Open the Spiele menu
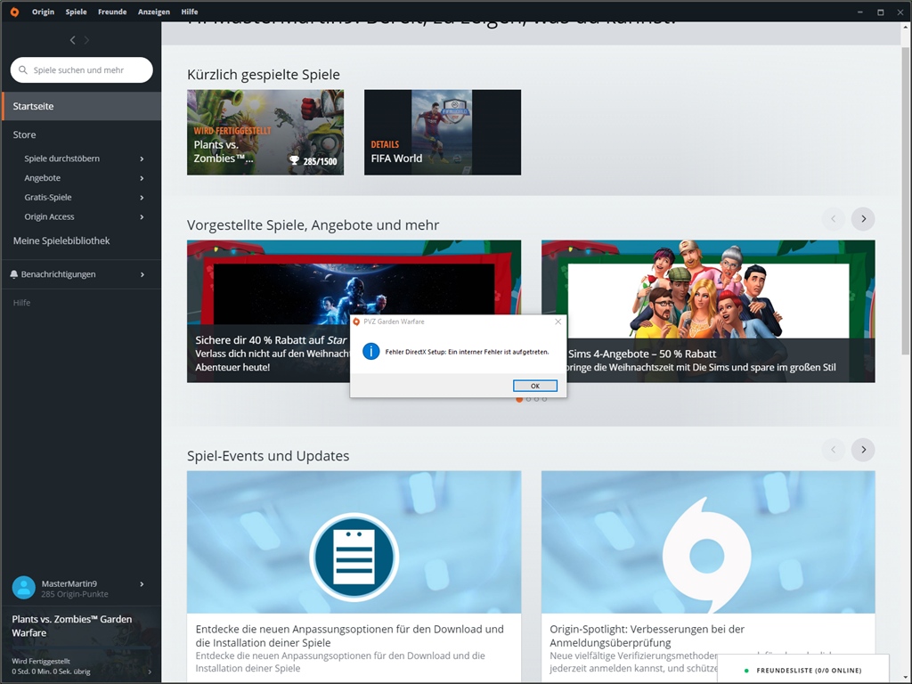Screen dimensions: 912x684 coord(77,12)
